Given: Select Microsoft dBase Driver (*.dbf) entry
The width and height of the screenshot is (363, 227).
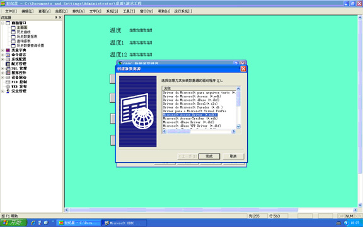Looking at the screenshot, I should click(x=188, y=122).
